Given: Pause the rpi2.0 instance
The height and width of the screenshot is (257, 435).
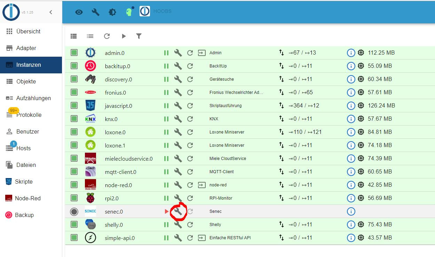Looking at the screenshot, I should (166, 198).
